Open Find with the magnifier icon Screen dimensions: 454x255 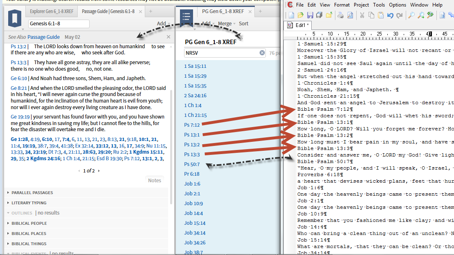tap(411, 15)
